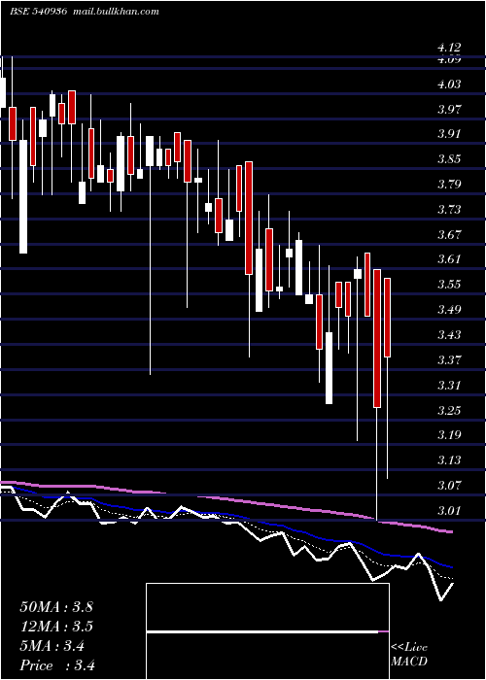Click the 3.97 price axis label

[449, 109]
